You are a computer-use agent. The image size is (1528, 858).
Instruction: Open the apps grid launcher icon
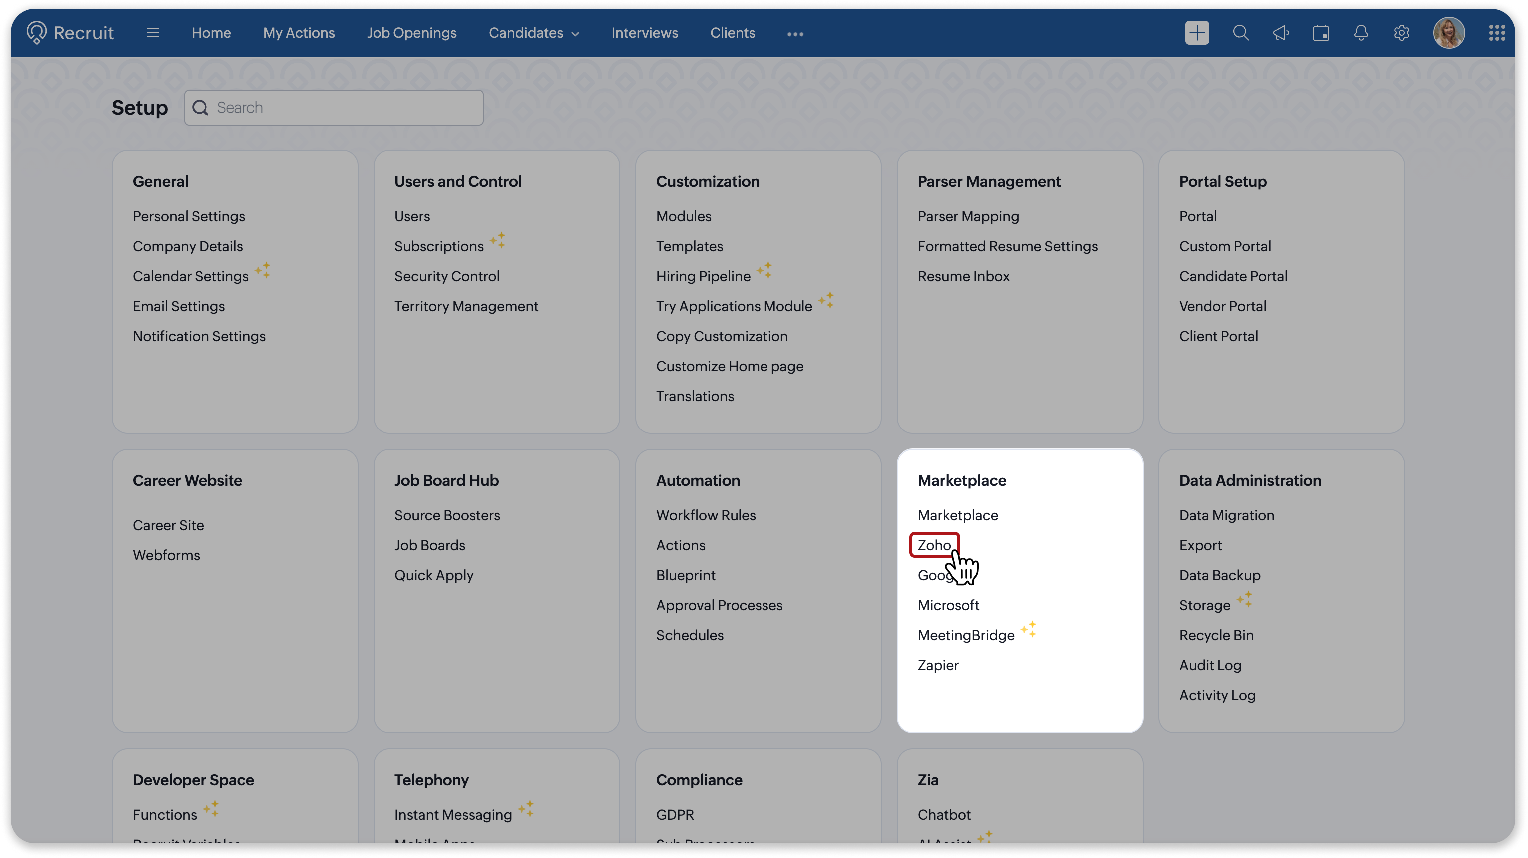[x=1497, y=33]
